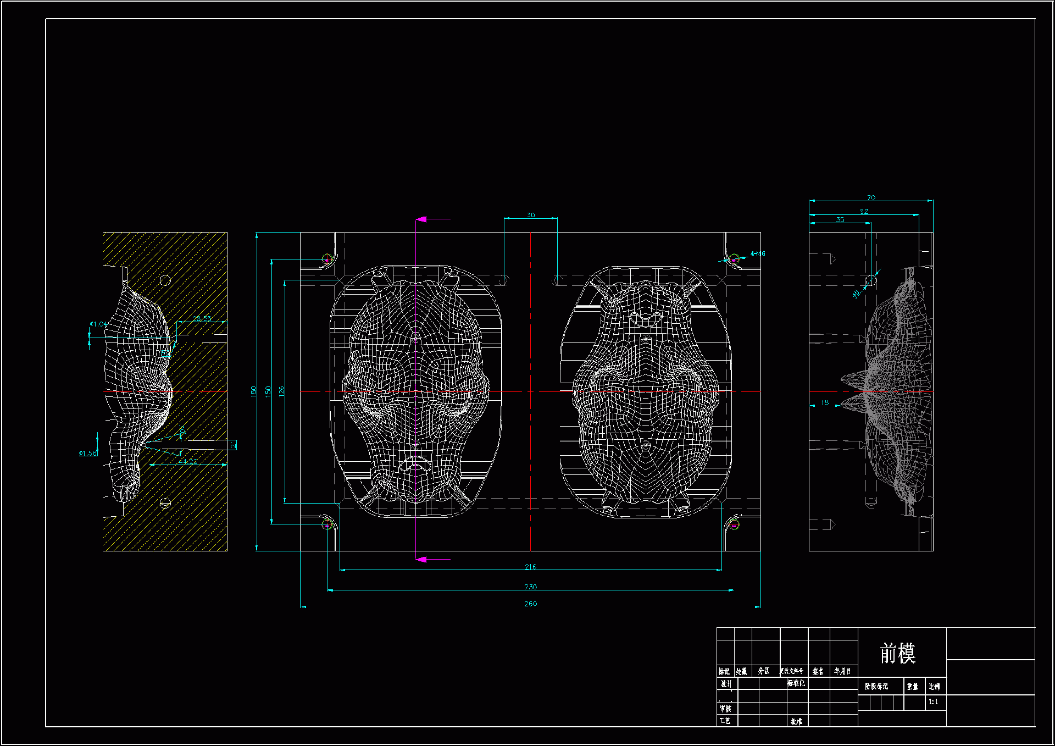Click the lower magenta section arrow
Screen dimensions: 1055x746
(x=422, y=559)
